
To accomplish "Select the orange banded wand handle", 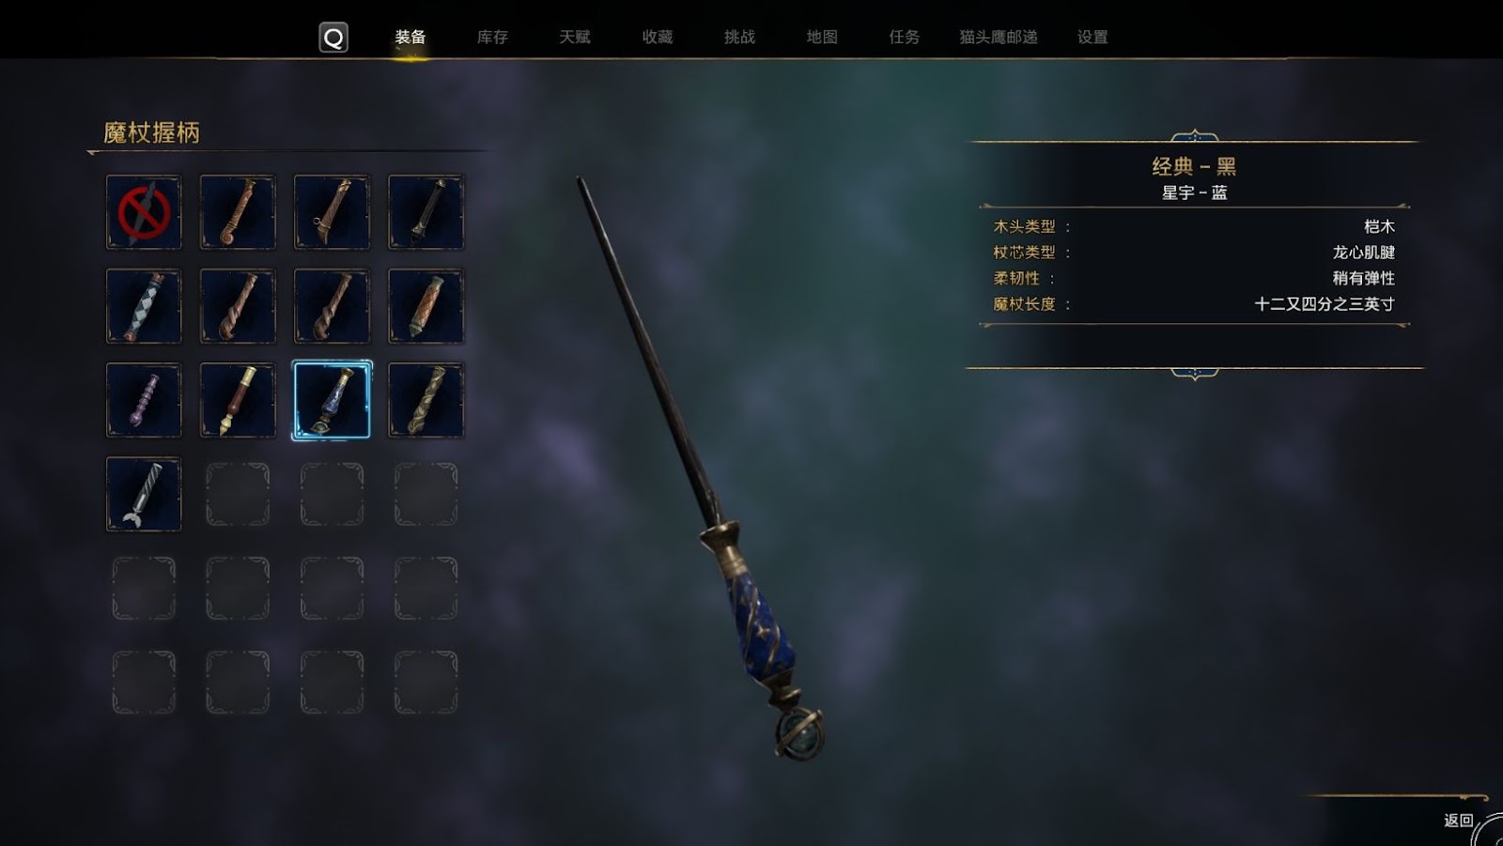I will 426,306.
